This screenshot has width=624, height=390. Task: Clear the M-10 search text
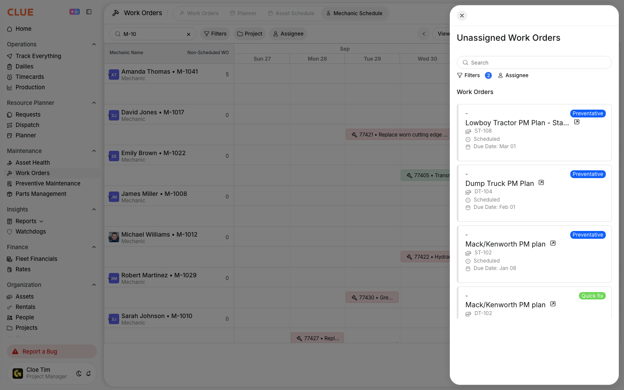click(188, 34)
